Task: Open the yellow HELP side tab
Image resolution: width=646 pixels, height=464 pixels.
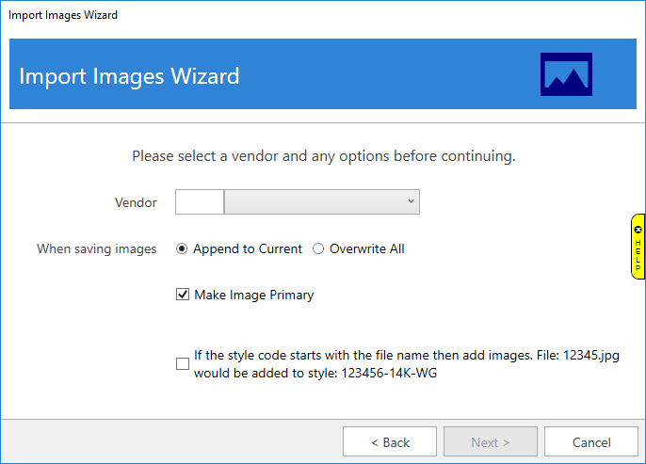Action: (638, 252)
